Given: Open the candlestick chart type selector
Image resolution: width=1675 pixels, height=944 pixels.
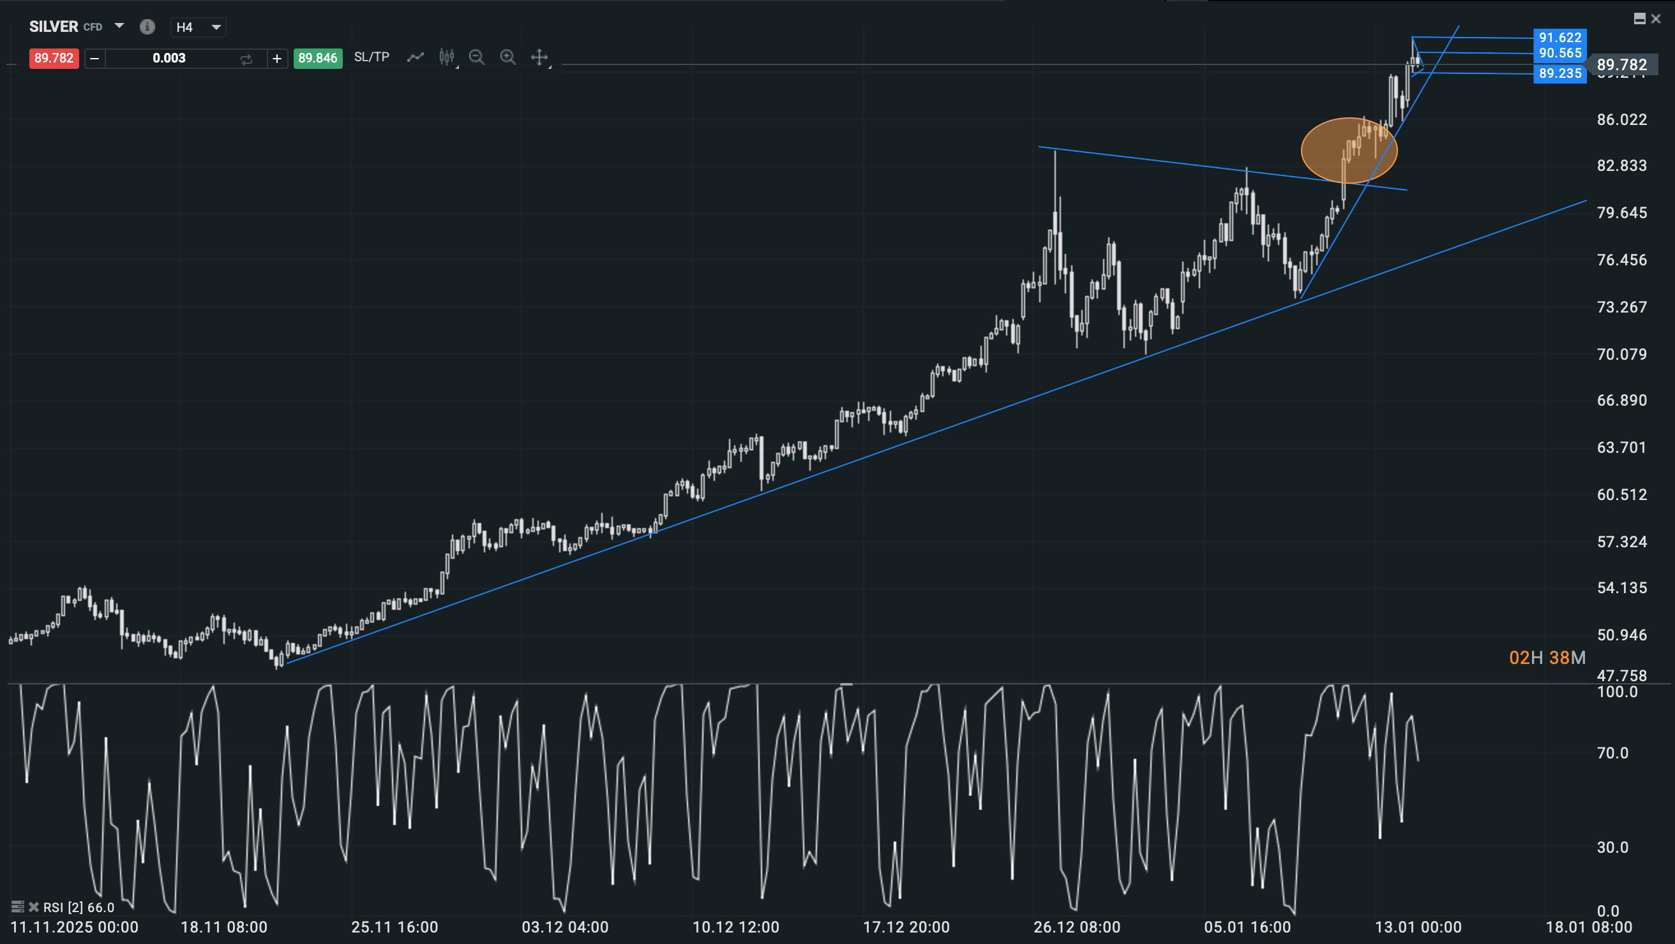Looking at the screenshot, I should coord(447,57).
